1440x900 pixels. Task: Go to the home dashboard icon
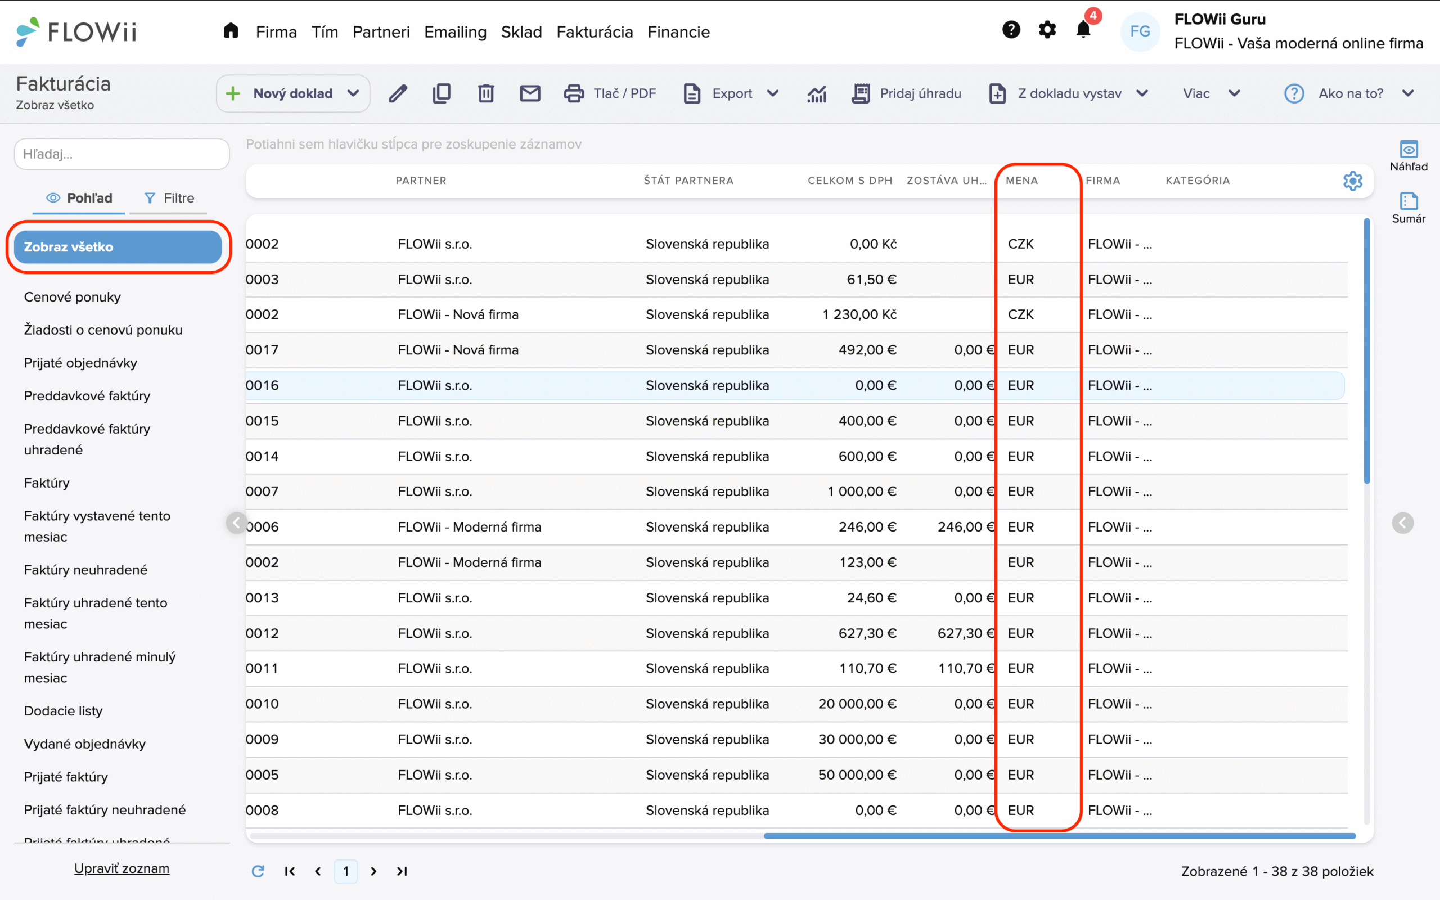[x=231, y=31]
